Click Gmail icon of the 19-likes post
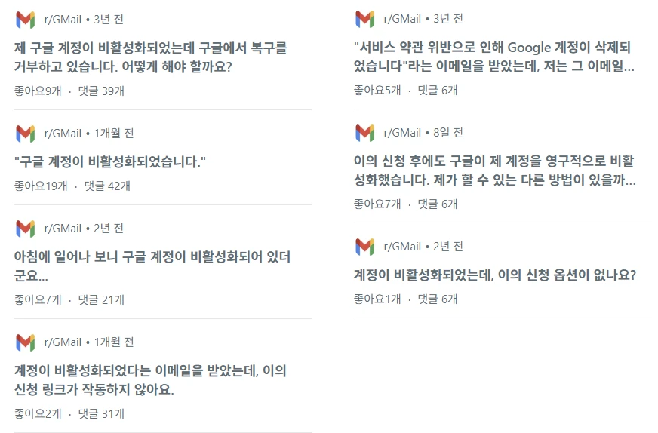Viewport: 658px width, 433px height. (x=25, y=134)
